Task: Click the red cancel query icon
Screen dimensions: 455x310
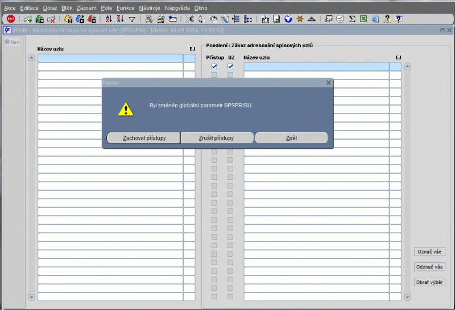Action: click(x=92, y=19)
